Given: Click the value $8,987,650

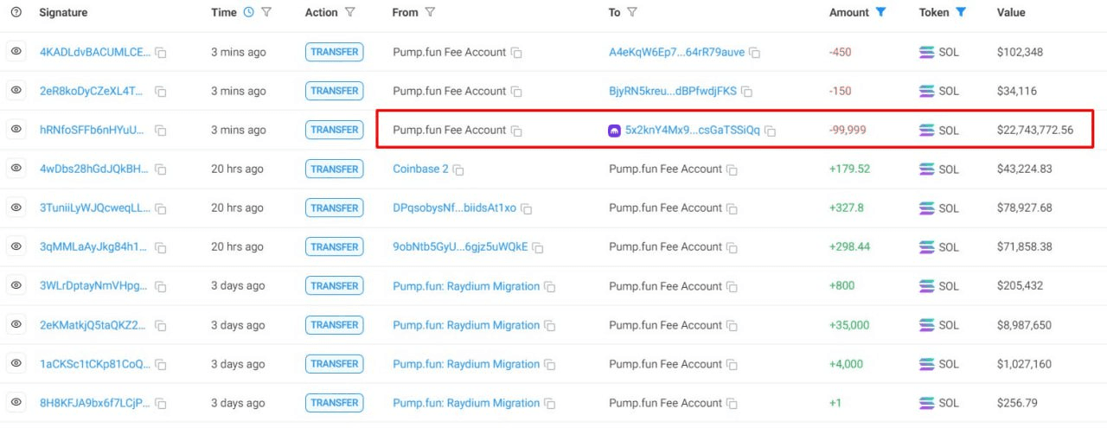Looking at the screenshot, I should click(x=1024, y=325).
